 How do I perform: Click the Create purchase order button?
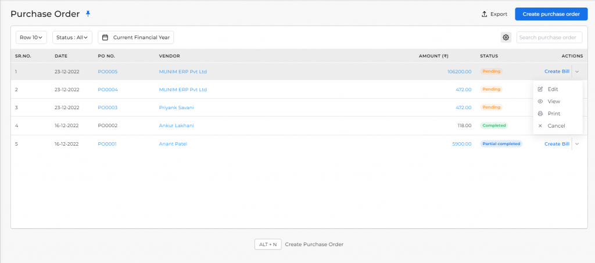tap(551, 14)
